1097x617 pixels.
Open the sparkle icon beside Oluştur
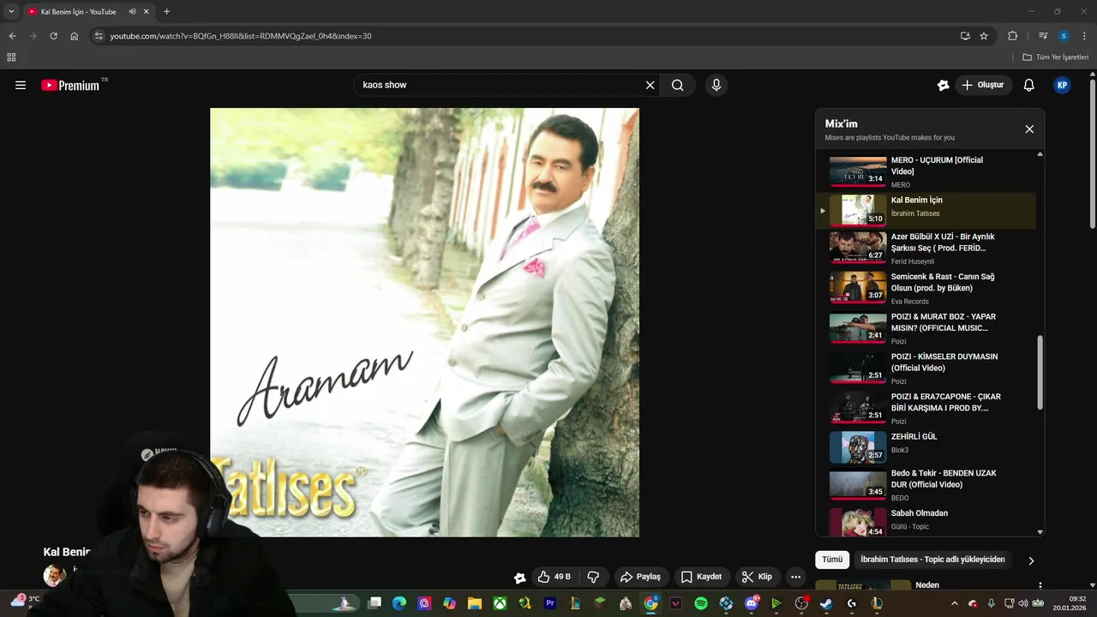(x=944, y=85)
